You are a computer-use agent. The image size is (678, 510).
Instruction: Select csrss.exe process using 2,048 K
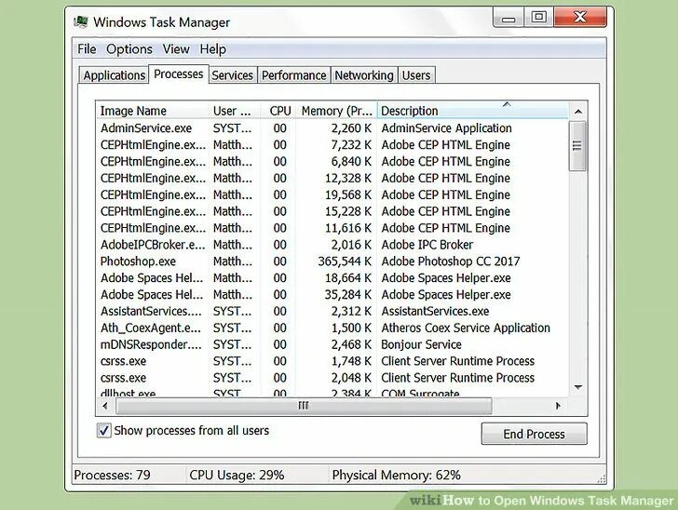coord(332,378)
